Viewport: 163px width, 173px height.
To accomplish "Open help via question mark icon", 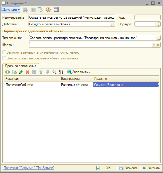I will click(x=48, y=10).
